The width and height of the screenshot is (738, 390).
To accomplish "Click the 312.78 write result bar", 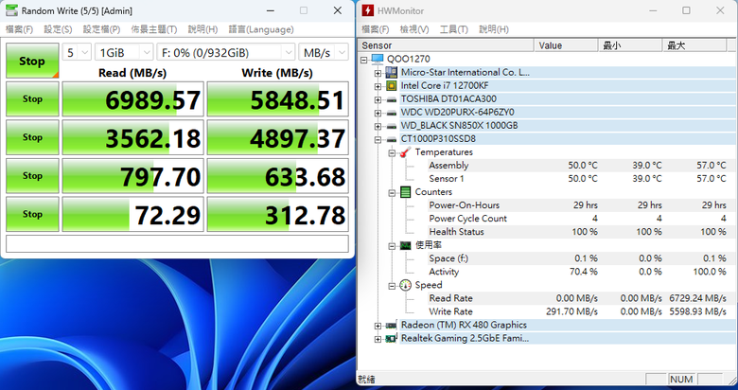I will [x=277, y=214].
